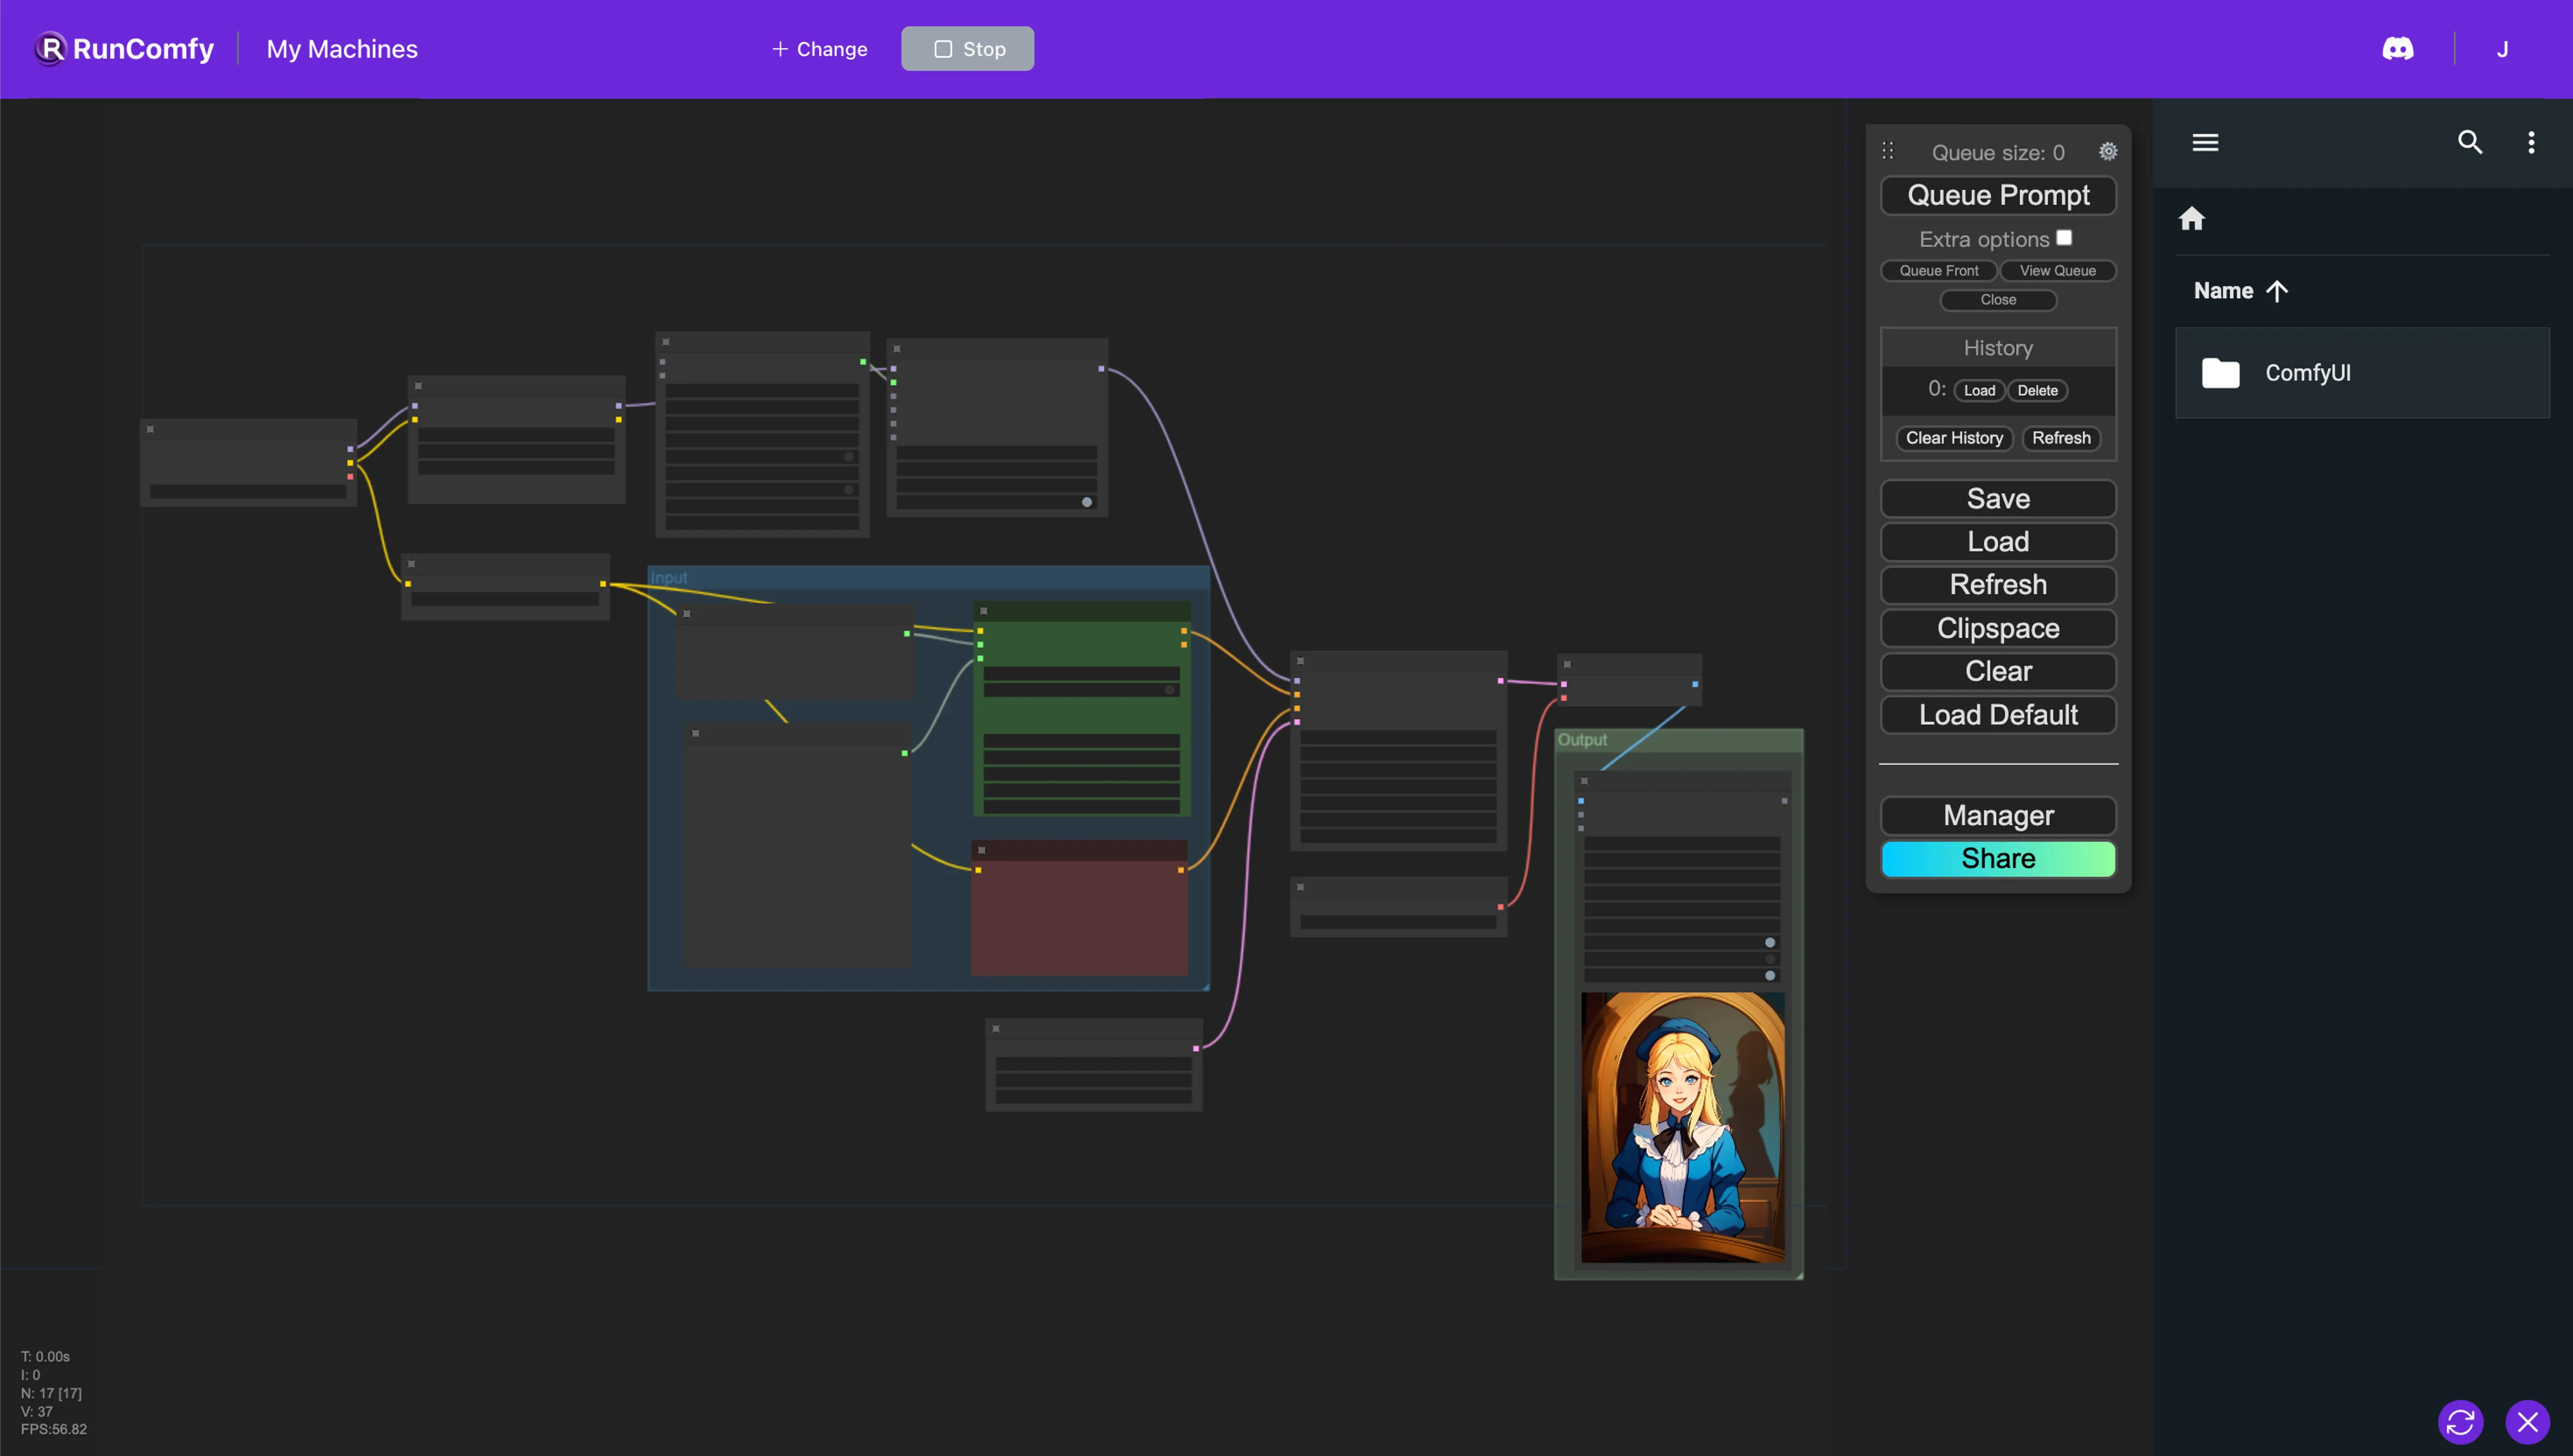This screenshot has height=1456, width=2573.
Task: Click the Manager button
Action: (1999, 815)
